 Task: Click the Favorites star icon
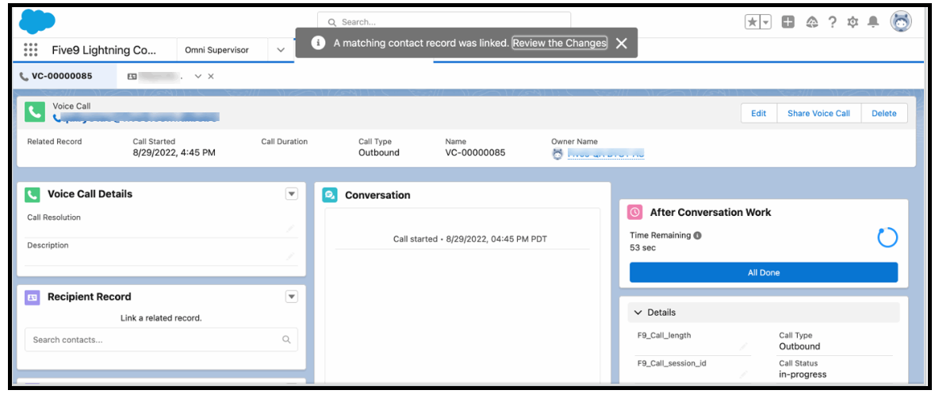[x=753, y=22]
